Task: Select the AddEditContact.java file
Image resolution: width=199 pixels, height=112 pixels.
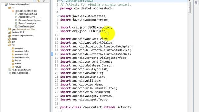Action: click(x=28, y=14)
